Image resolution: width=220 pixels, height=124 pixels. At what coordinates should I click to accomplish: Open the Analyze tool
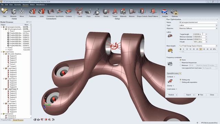(x=165, y=12)
